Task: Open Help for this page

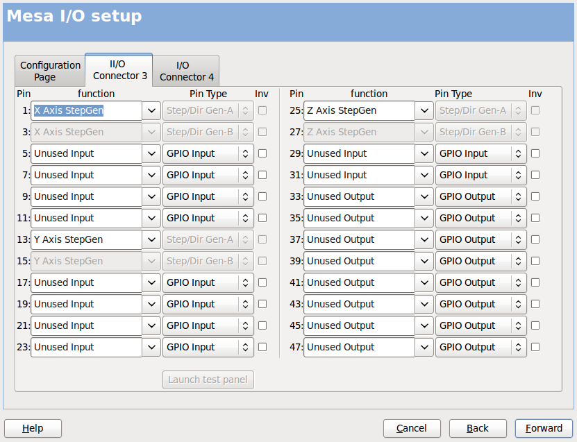Action: click(33, 428)
